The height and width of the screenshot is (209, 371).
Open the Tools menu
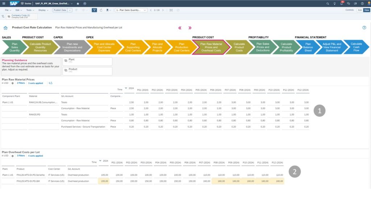coord(30,10)
